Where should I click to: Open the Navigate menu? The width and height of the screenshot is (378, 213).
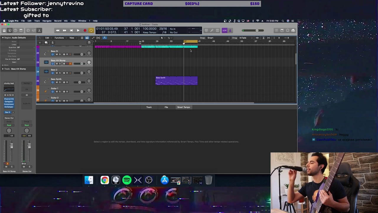tap(47, 21)
